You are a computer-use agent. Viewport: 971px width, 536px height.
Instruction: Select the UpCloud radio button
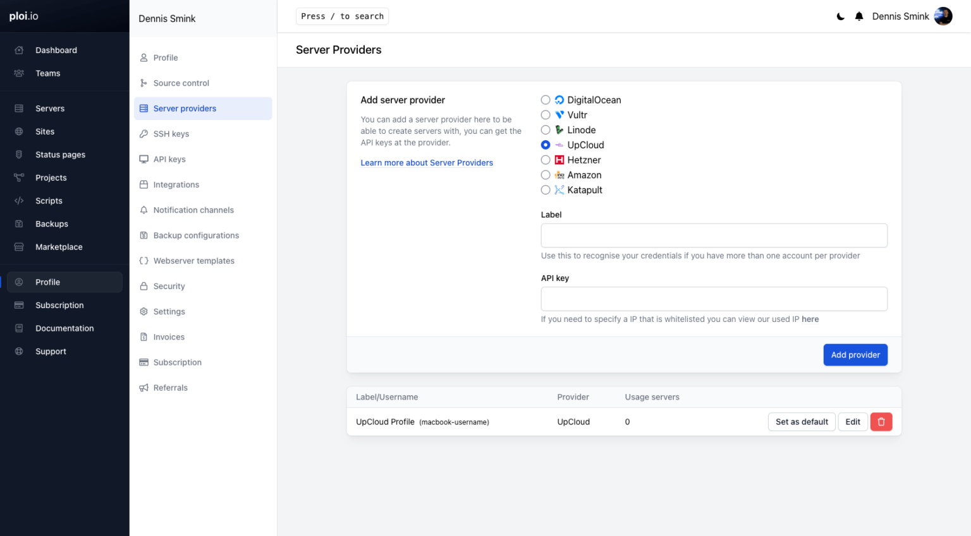coord(546,145)
